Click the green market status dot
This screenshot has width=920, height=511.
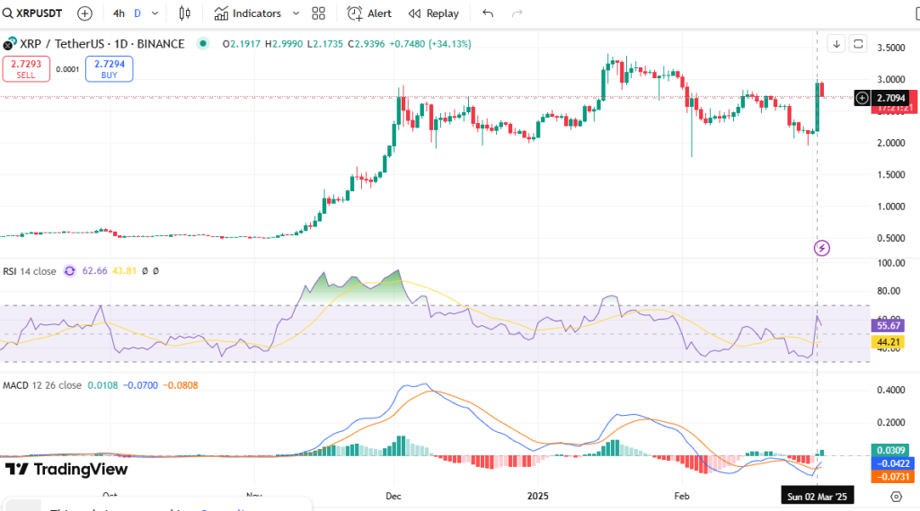(204, 43)
